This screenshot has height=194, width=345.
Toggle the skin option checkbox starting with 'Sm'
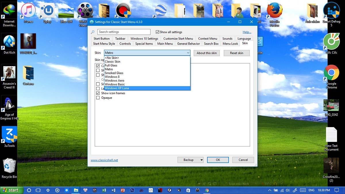point(98,84)
